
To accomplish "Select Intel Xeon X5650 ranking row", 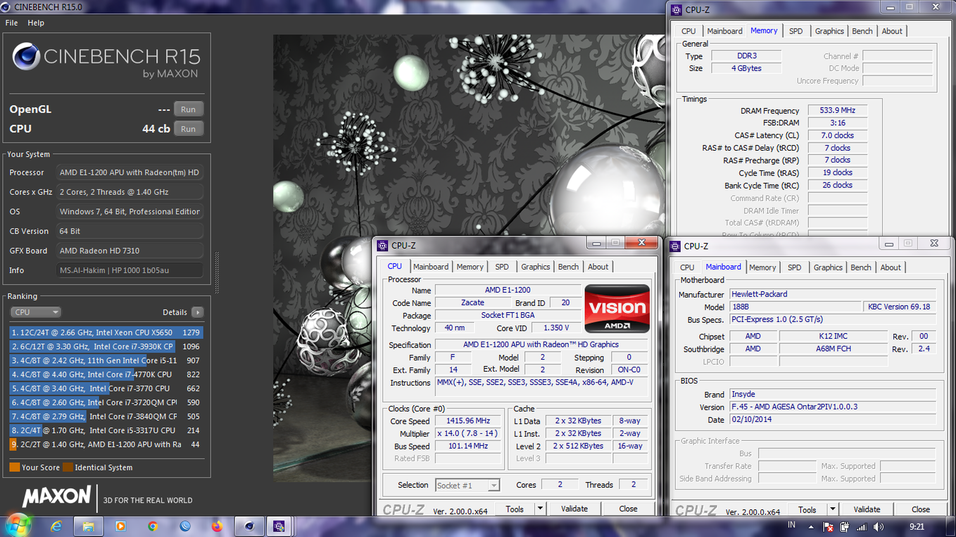I will click(106, 332).
